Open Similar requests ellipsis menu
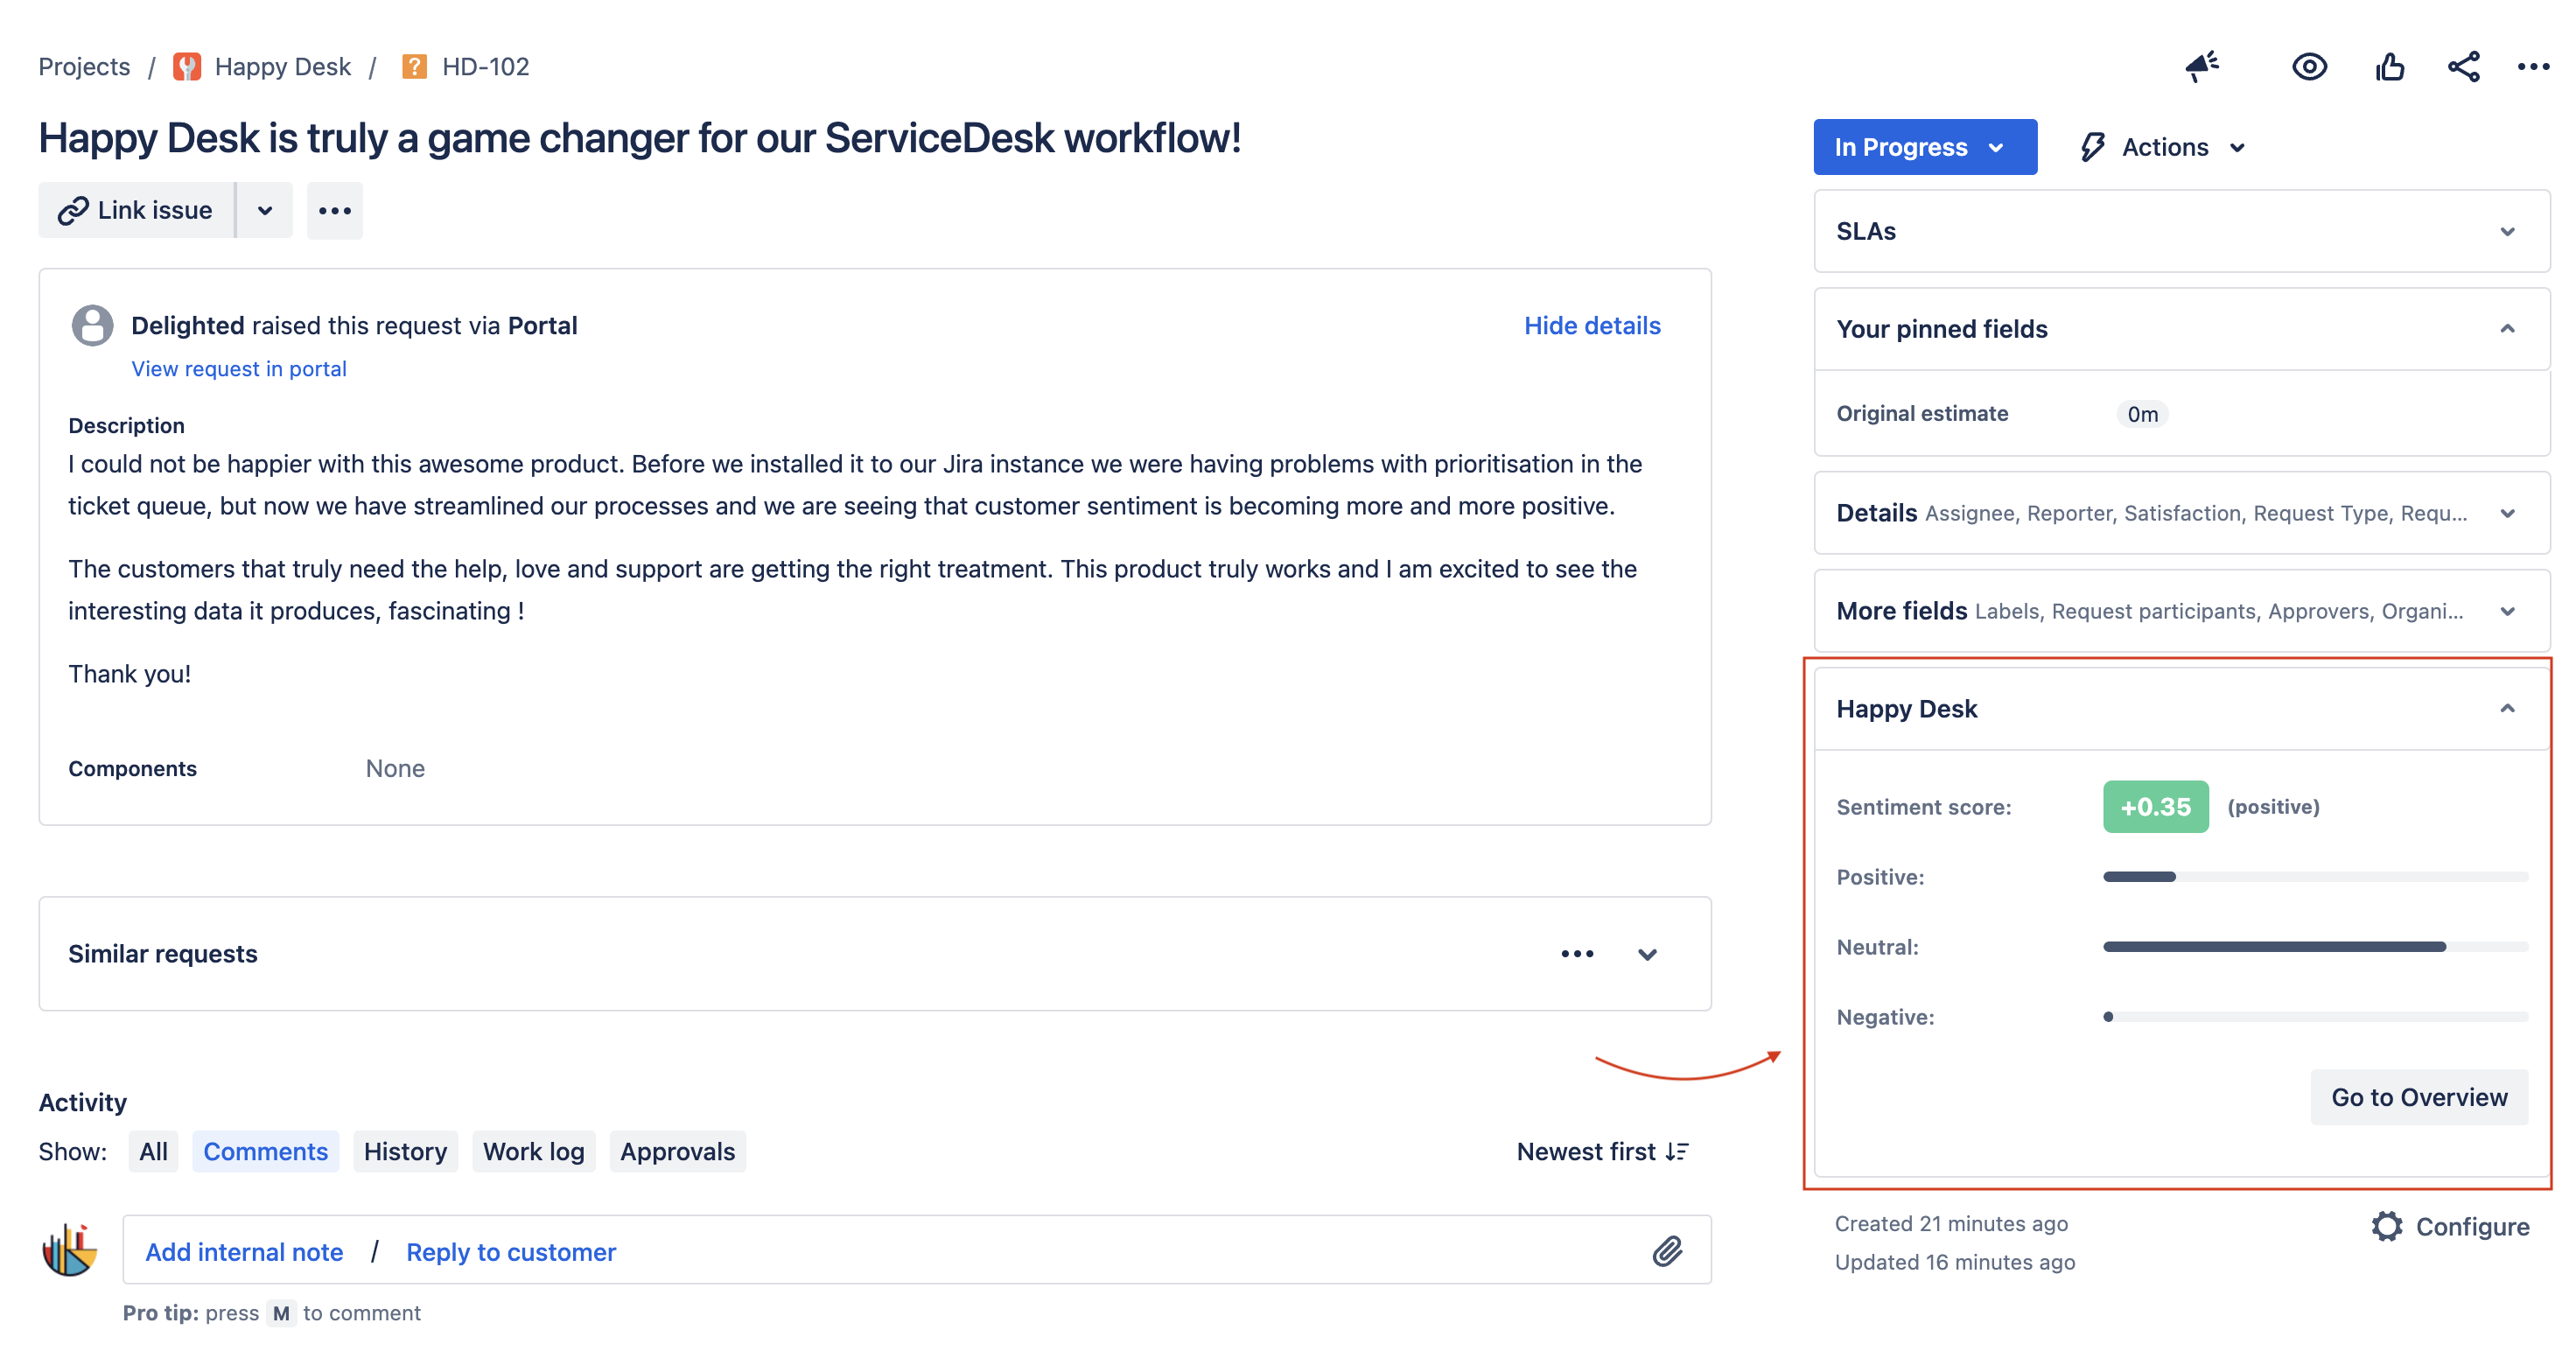 (1577, 953)
